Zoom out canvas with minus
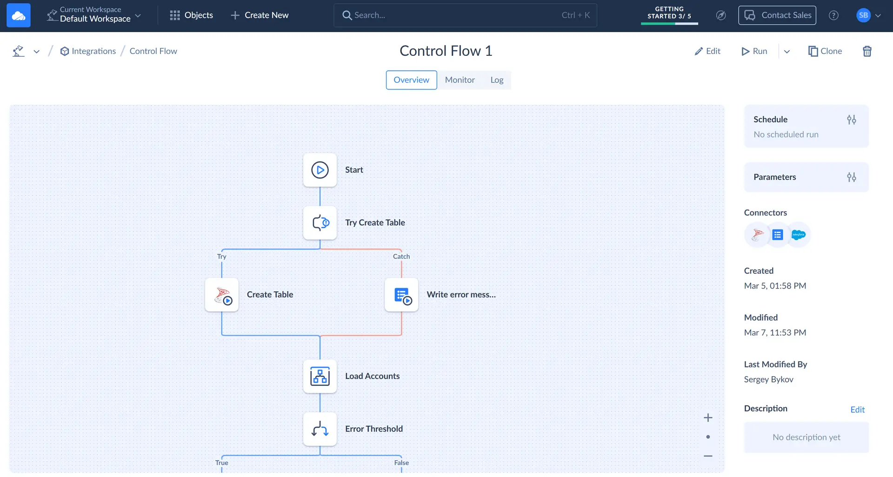893x477 pixels. 708,456
